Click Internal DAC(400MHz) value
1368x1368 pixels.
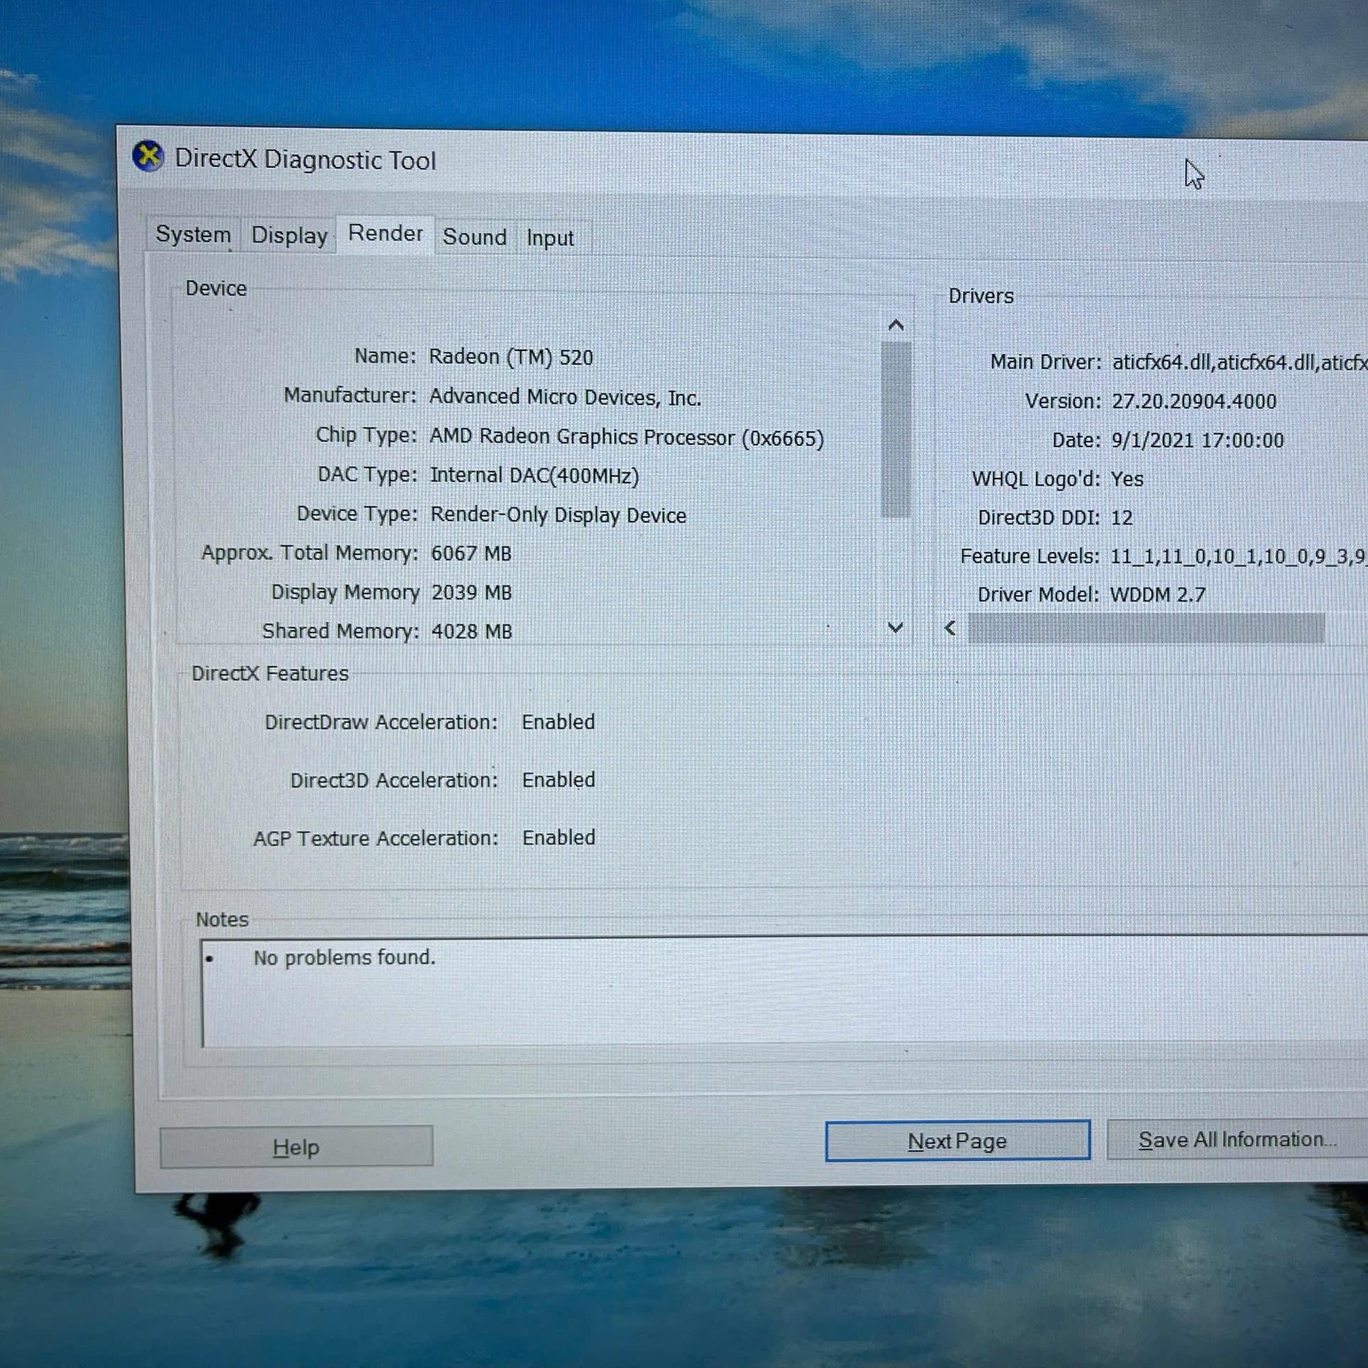(x=535, y=475)
